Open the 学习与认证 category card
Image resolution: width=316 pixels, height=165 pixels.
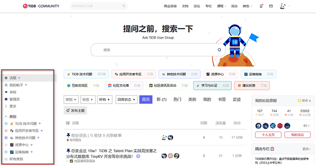click(x=212, y=86)
